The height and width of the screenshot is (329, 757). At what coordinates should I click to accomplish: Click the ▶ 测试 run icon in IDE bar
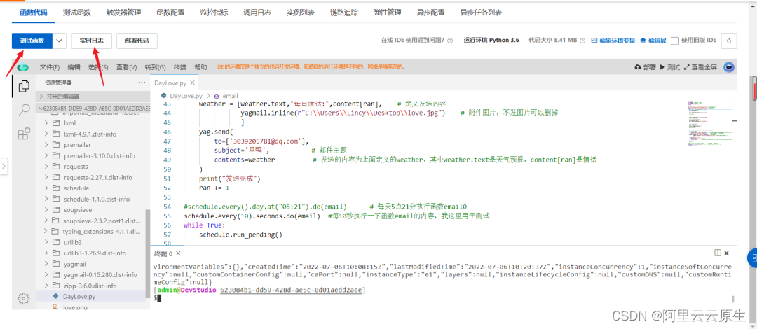tap(662, 67)
